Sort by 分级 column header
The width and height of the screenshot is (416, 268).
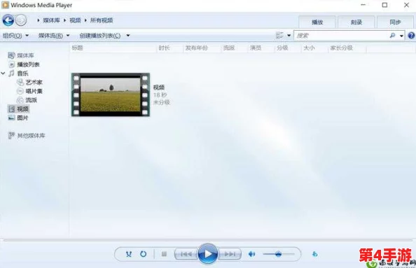[x=282, y=48]
